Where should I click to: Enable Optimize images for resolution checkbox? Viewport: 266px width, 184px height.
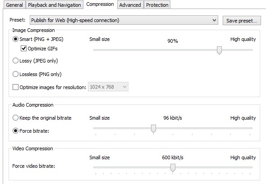tap(15, 87)
